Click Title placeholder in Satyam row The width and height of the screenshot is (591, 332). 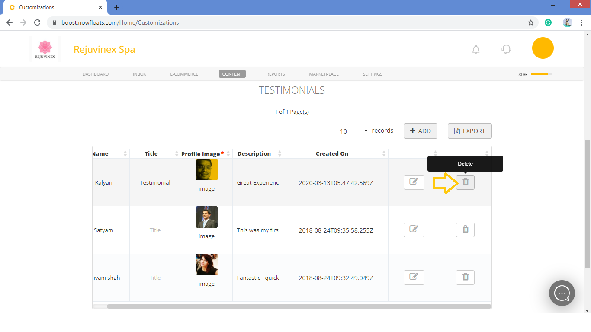point(155,230)
